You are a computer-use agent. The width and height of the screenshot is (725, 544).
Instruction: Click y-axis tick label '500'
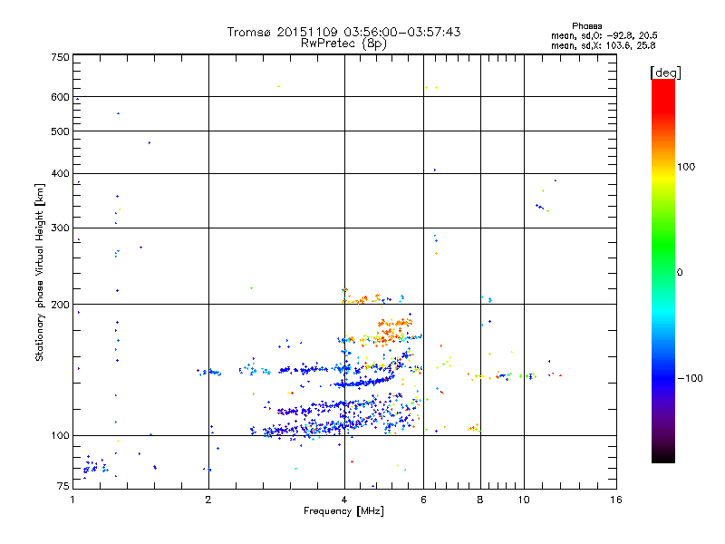(x=60, y=131)
